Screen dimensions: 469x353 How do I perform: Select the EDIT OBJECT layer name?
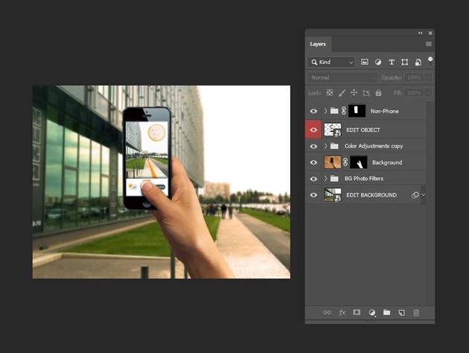pyautogui.click(x=363, y=130)
